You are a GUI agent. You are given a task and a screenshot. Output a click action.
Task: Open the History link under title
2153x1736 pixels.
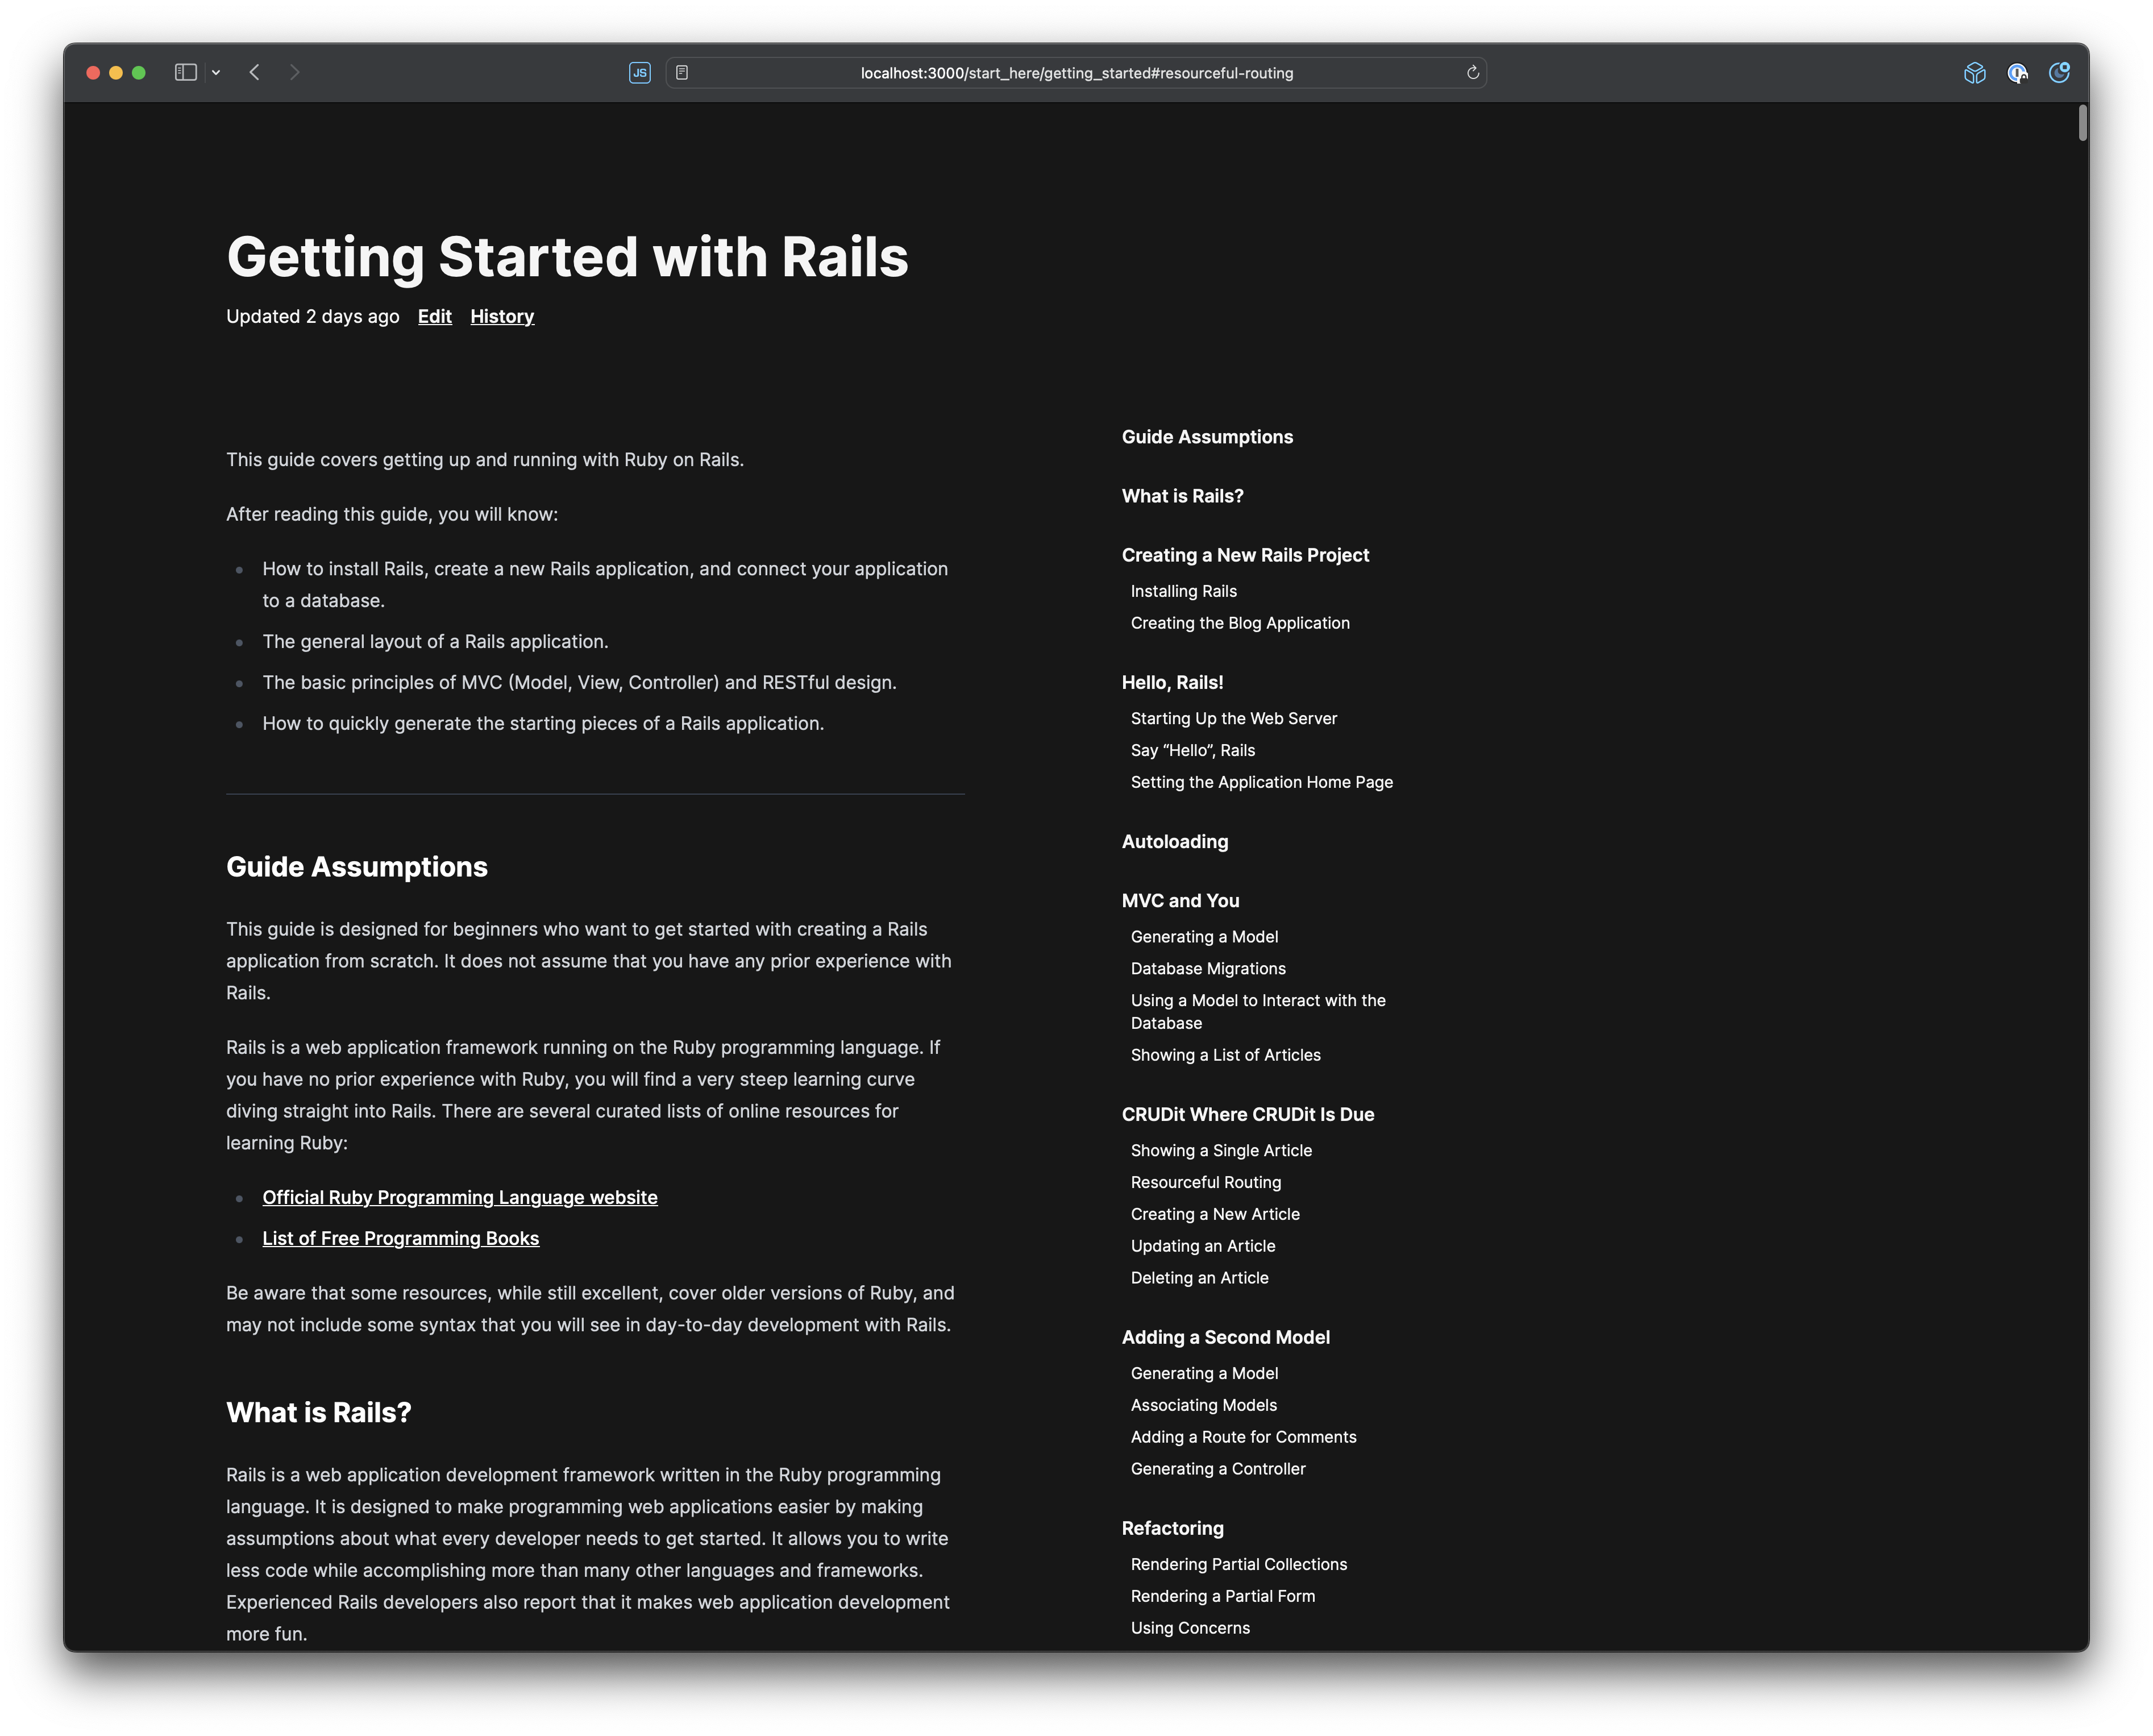[502, 316]
